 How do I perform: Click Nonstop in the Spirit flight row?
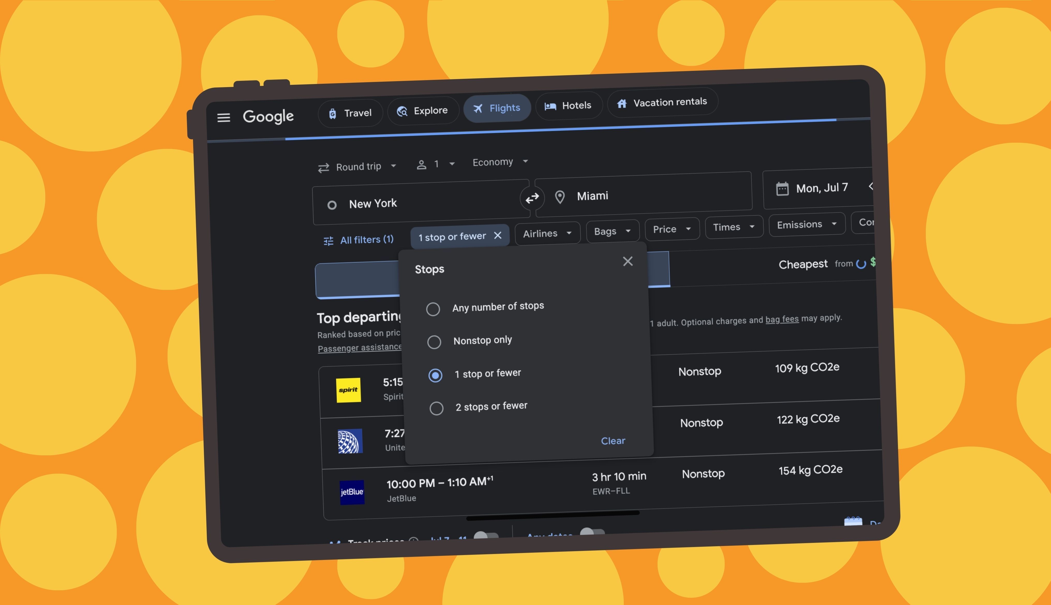coord(700,372)
